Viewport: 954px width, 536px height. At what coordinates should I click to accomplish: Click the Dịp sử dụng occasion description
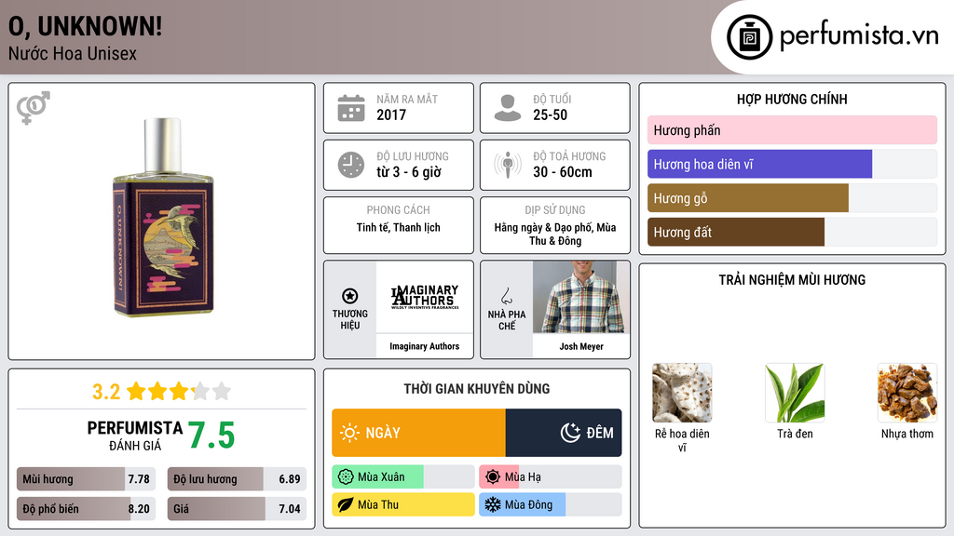555,234
